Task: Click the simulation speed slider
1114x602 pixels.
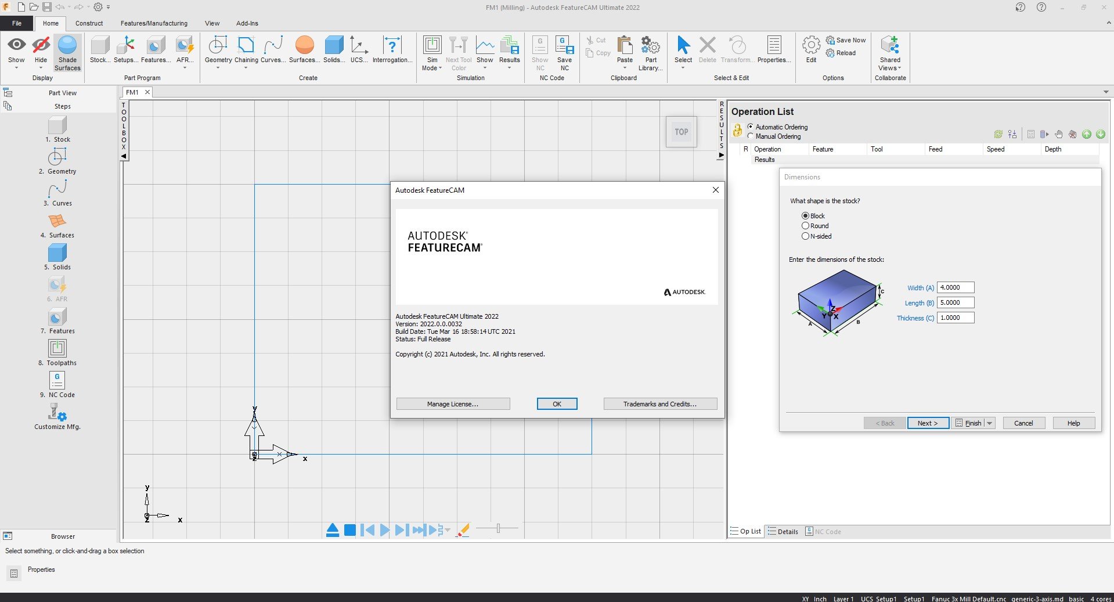Action: [497, 528]
